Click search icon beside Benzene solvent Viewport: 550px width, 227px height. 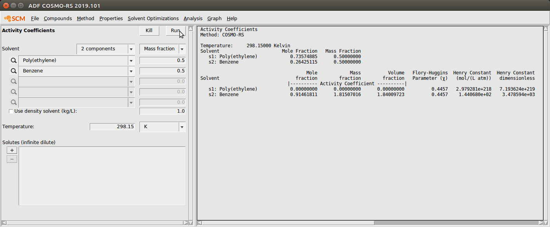[x=14, y=71]
